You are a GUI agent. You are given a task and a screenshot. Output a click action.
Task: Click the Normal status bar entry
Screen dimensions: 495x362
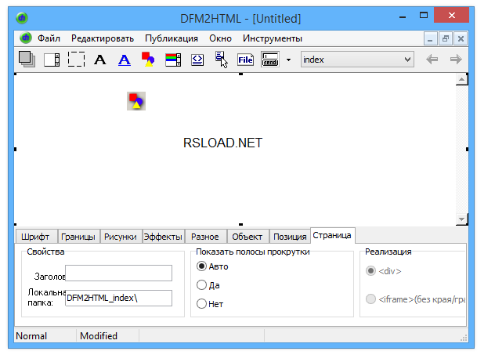point(31,336)
